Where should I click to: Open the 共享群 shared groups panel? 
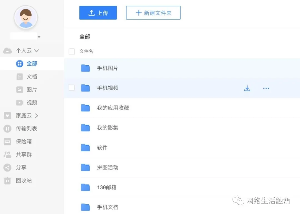(24, 154)
